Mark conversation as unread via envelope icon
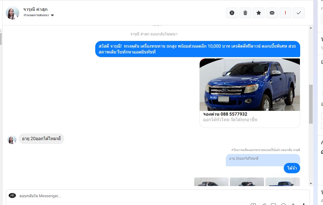The width and height of the screenshot is (323, 205). coord(272,13)
